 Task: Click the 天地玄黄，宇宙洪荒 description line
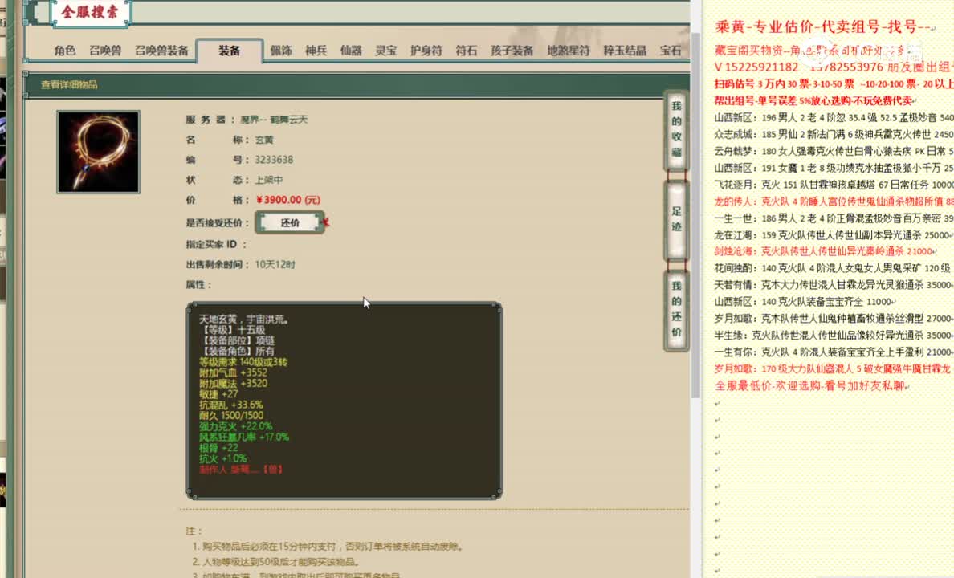244,319
